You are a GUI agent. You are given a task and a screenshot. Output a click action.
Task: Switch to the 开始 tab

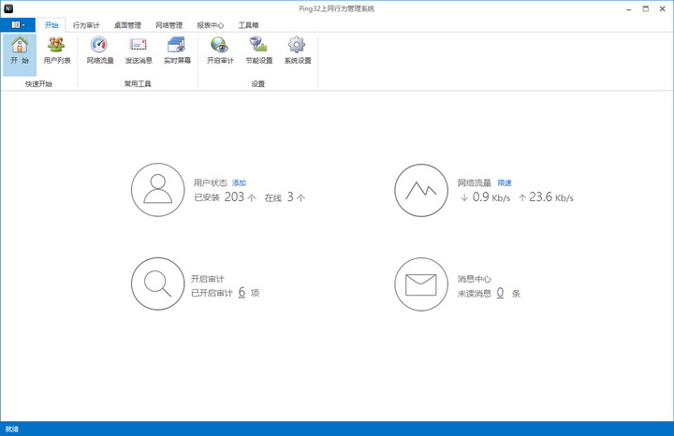51,25
